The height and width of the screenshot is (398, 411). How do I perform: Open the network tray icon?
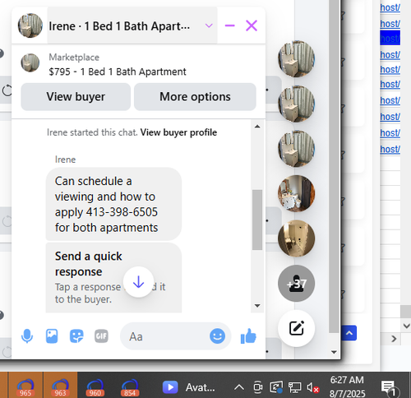(294, 387)
